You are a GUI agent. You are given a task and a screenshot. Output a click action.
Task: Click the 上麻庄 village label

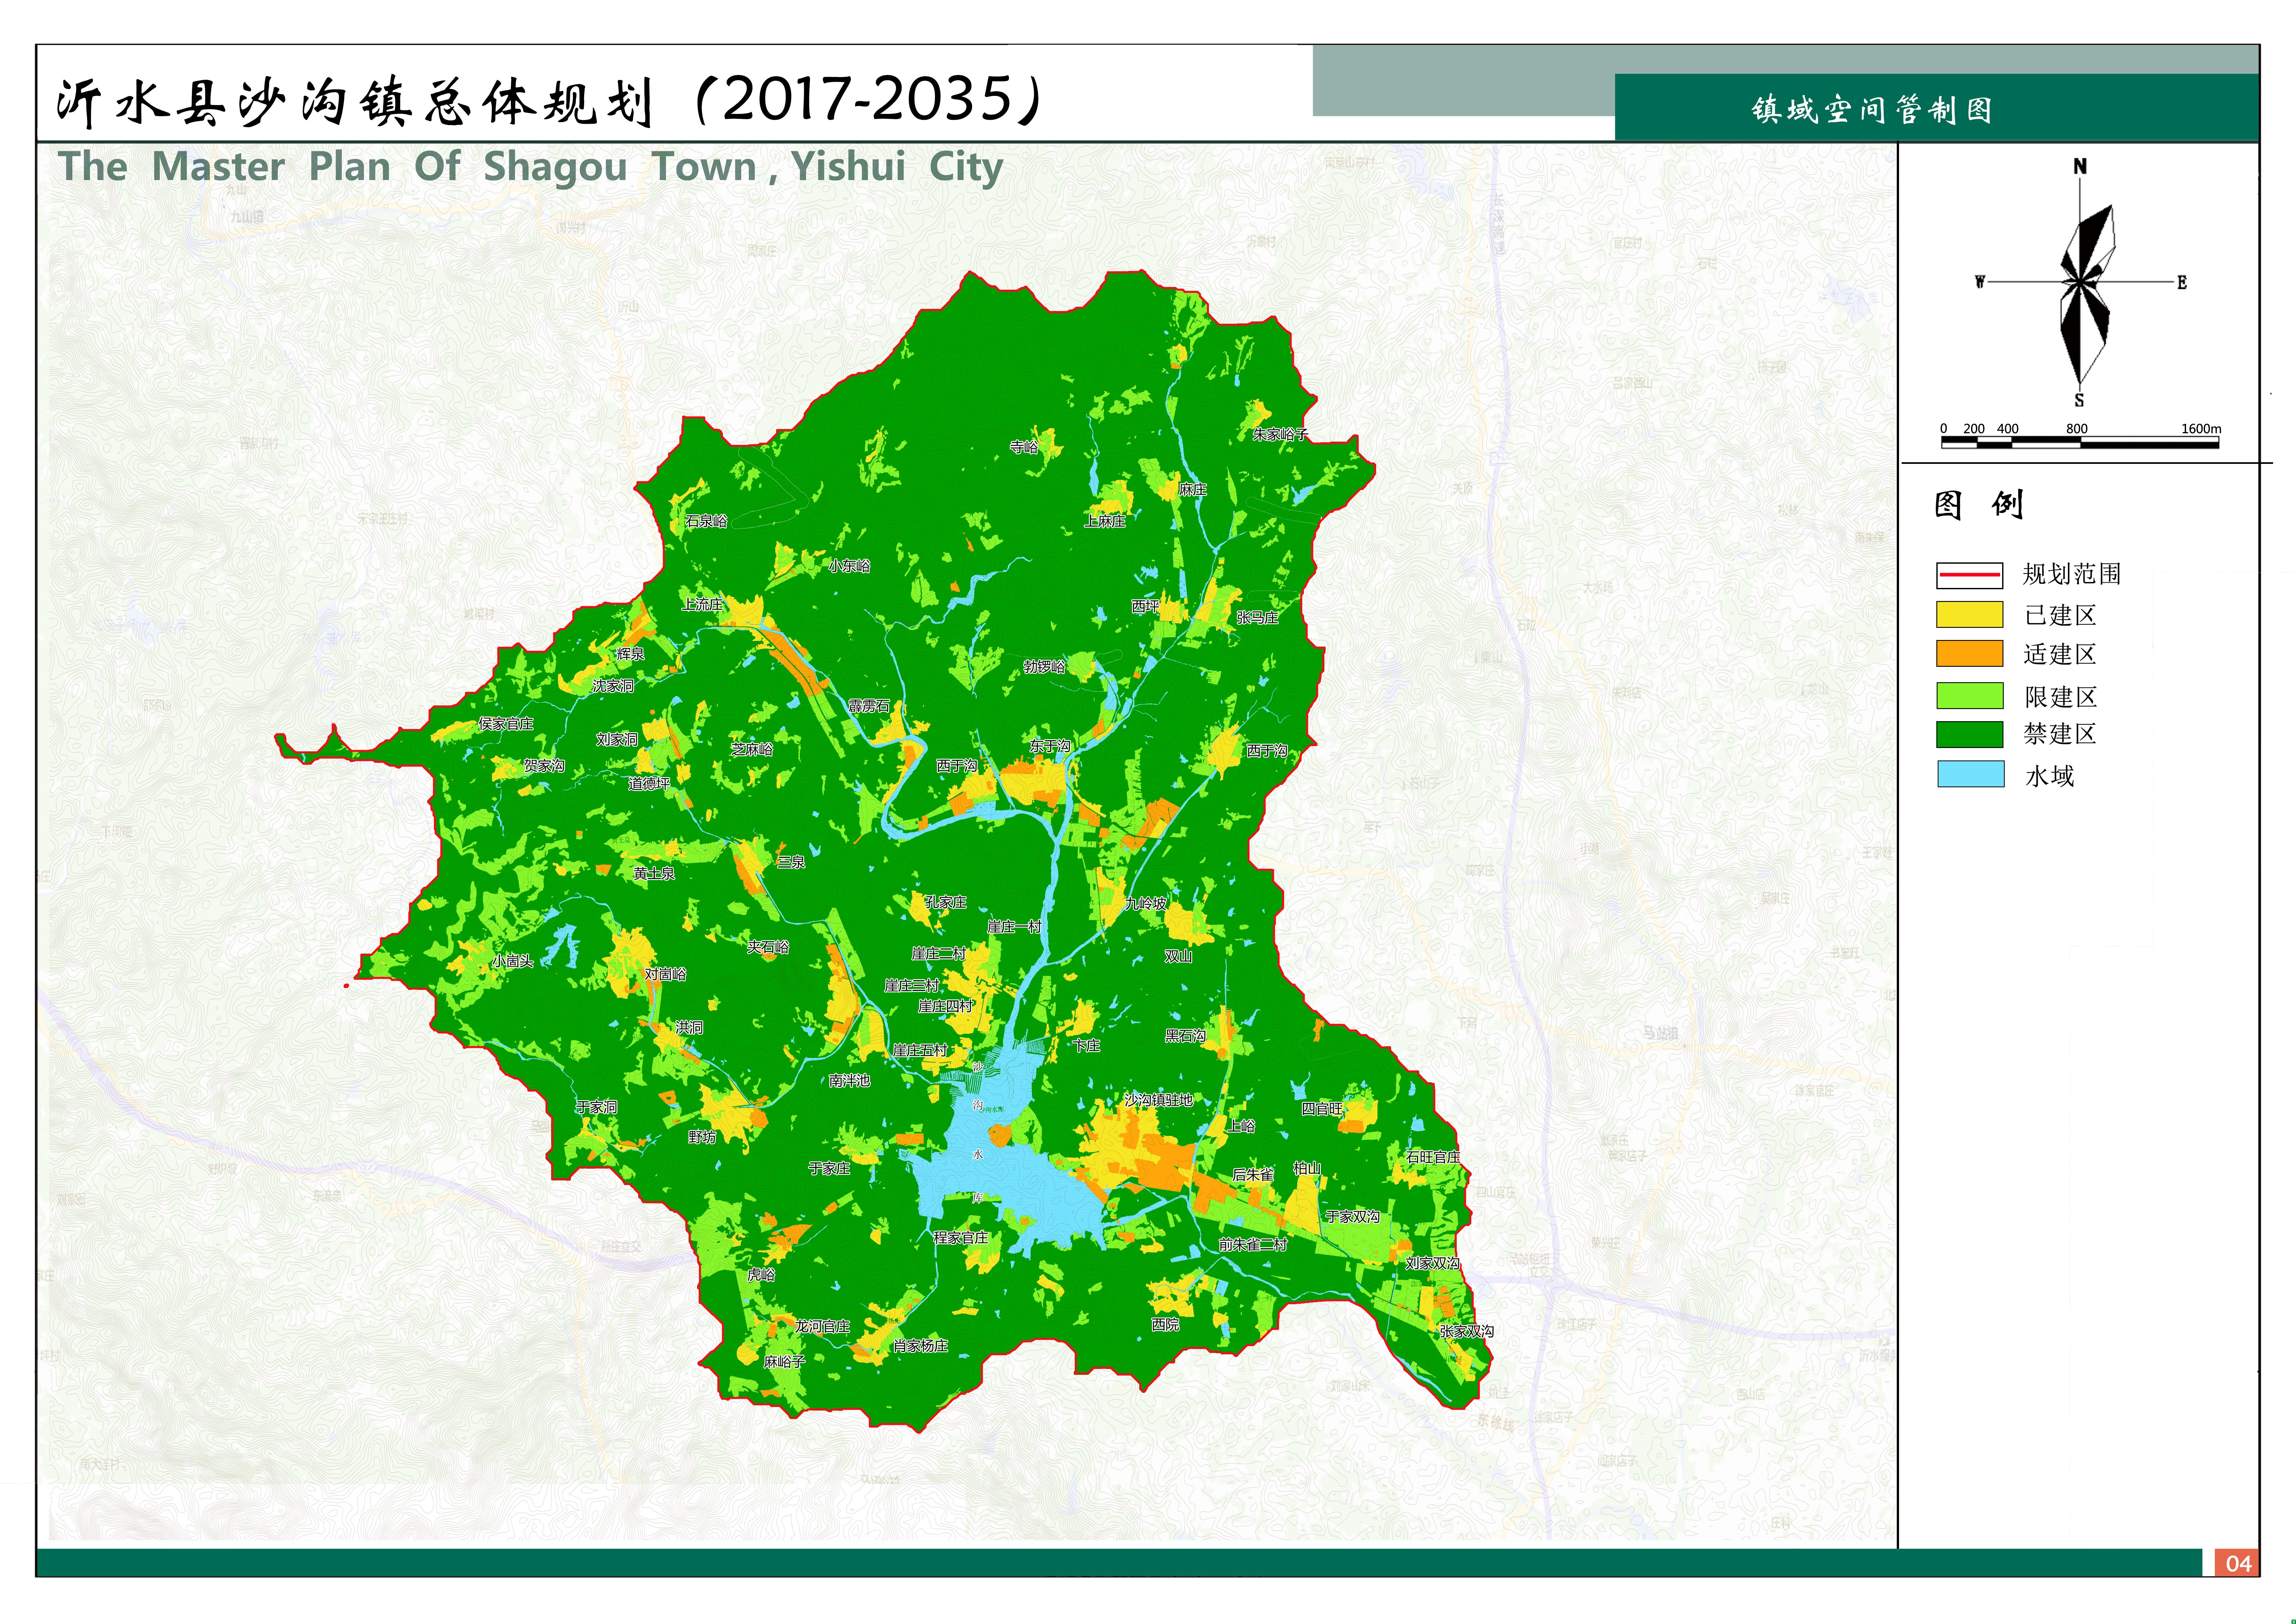1105,521
